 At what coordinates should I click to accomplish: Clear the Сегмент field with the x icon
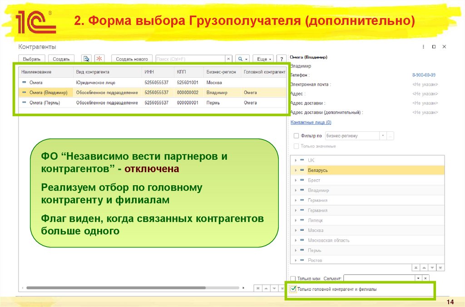425,277
